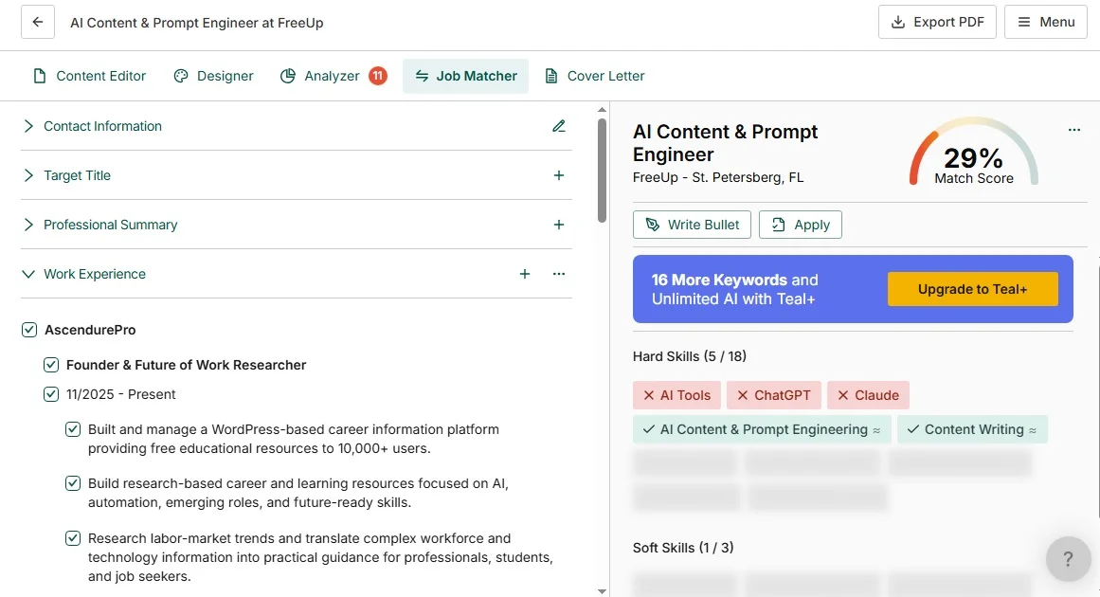The image size is (1100, 597).
Task: Click Upgrade to Teal+ button
Action: click(972, 289)
